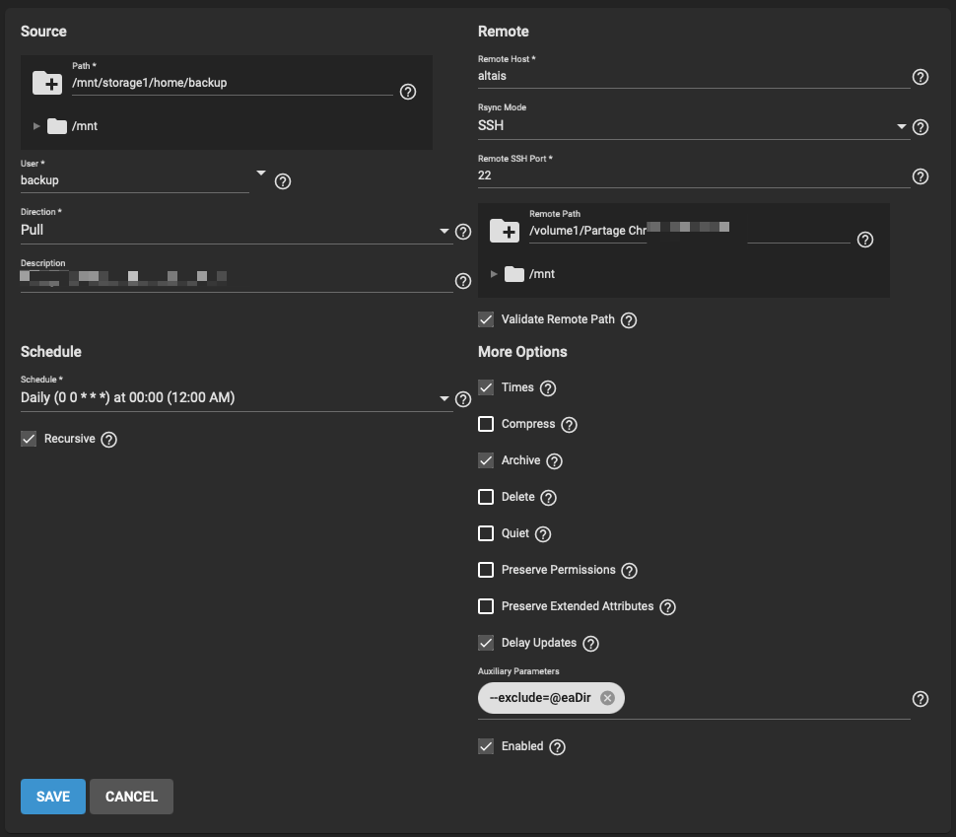Enable Preserve Permissions checkbox
956x837 pixels.
(x=486, y=570)
